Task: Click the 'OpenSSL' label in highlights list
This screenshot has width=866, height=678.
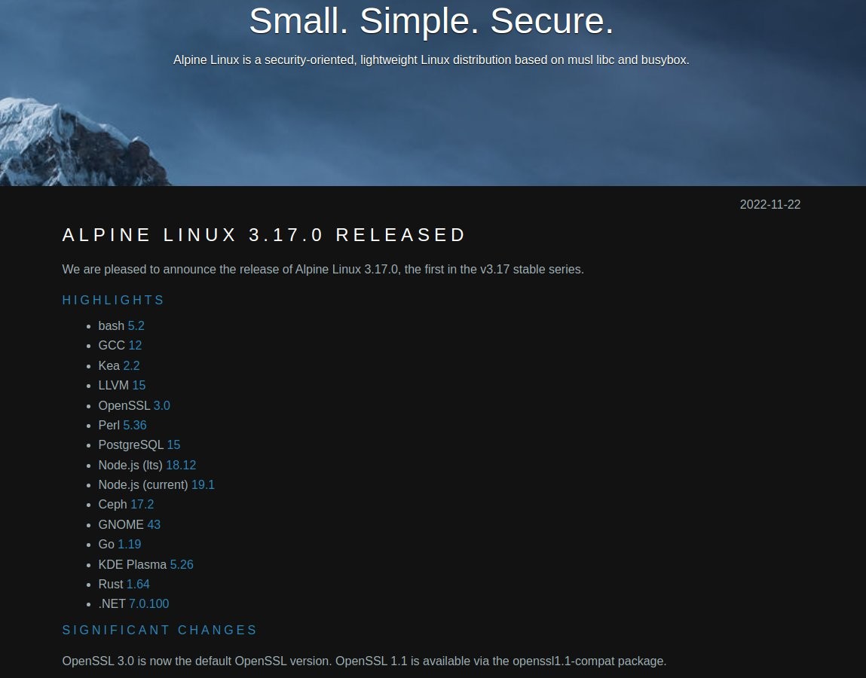Action: (x=124, y=405)
